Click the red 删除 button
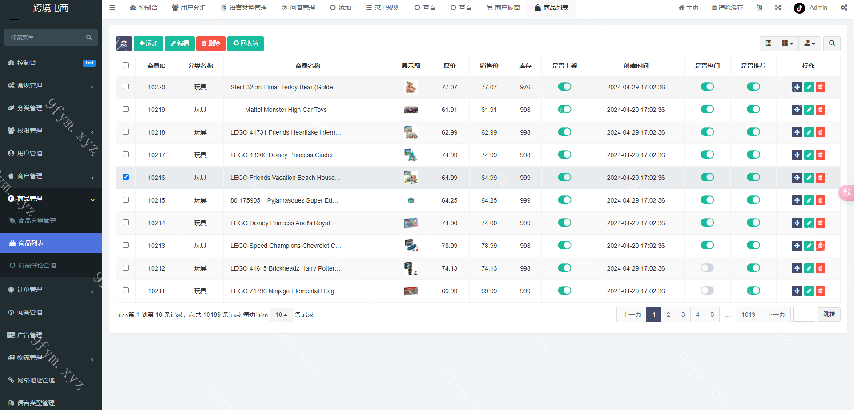 (211, 44)
